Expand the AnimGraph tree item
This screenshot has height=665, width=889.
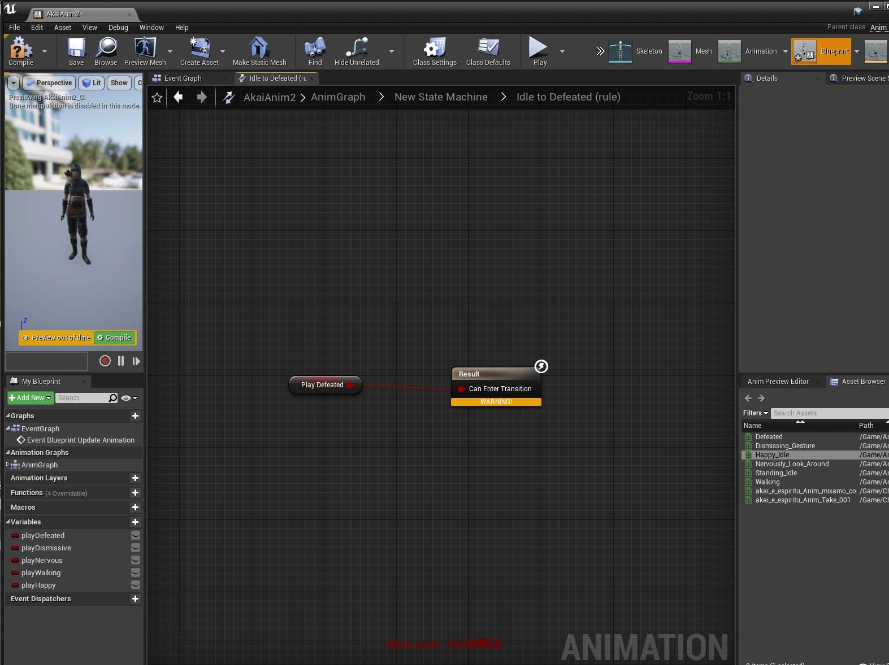tap(7, 465)
